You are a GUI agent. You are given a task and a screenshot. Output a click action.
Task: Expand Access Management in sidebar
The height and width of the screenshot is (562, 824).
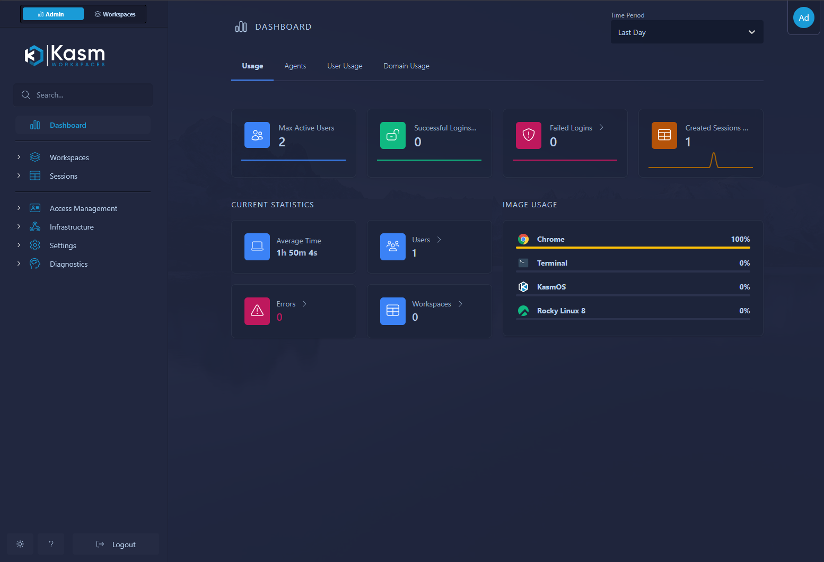pos(83,208)
